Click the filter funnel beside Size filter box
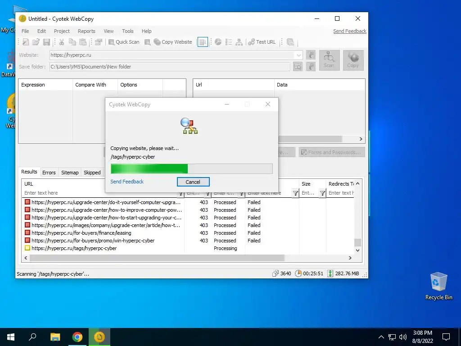461x346 pixels. tap(322, 193)
